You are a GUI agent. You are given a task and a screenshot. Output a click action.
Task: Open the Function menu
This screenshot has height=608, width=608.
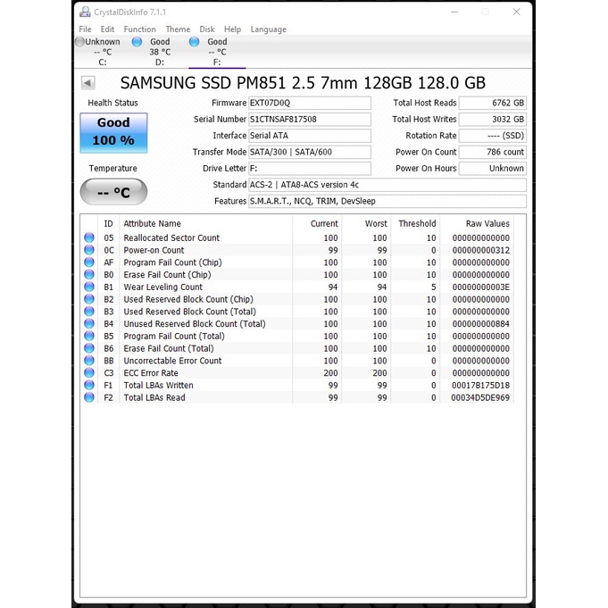[x=139, y=29]
